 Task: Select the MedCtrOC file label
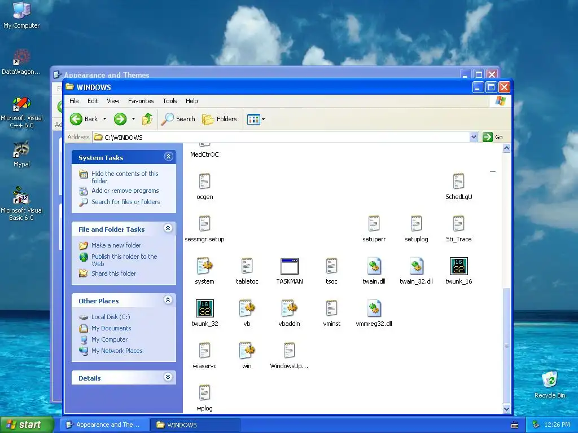(x=204, y=154)
